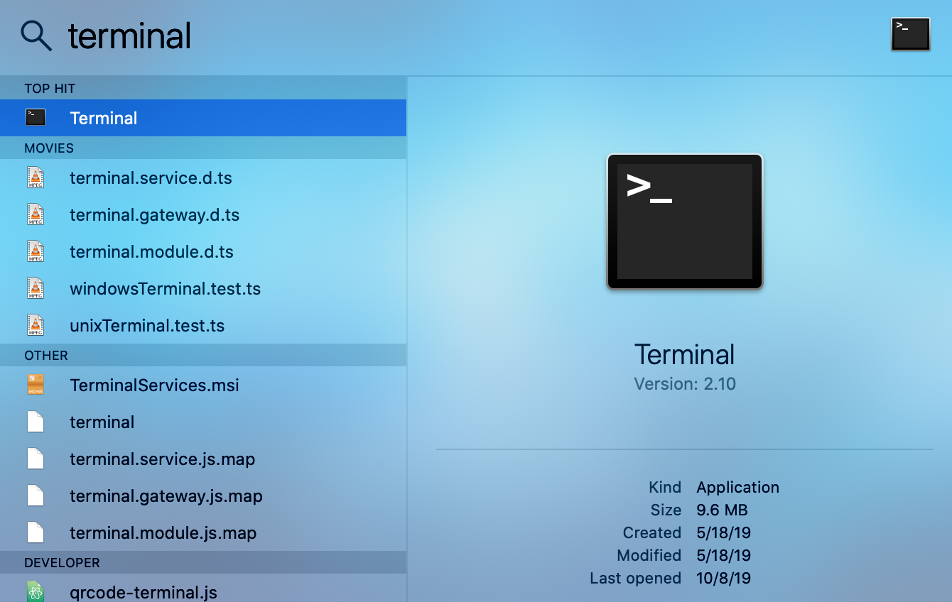Click the DEVELOPER section header

click(x=203, y=562)
